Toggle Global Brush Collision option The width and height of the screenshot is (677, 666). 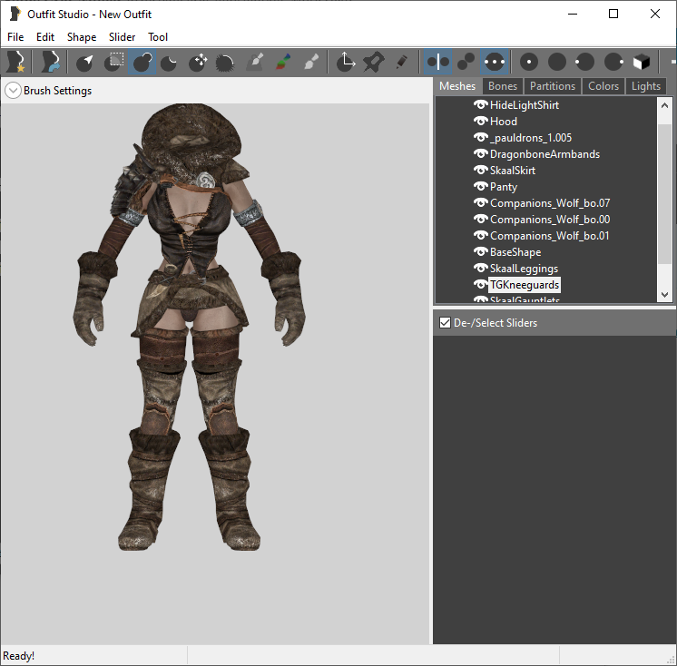click(x=494, y=63)
